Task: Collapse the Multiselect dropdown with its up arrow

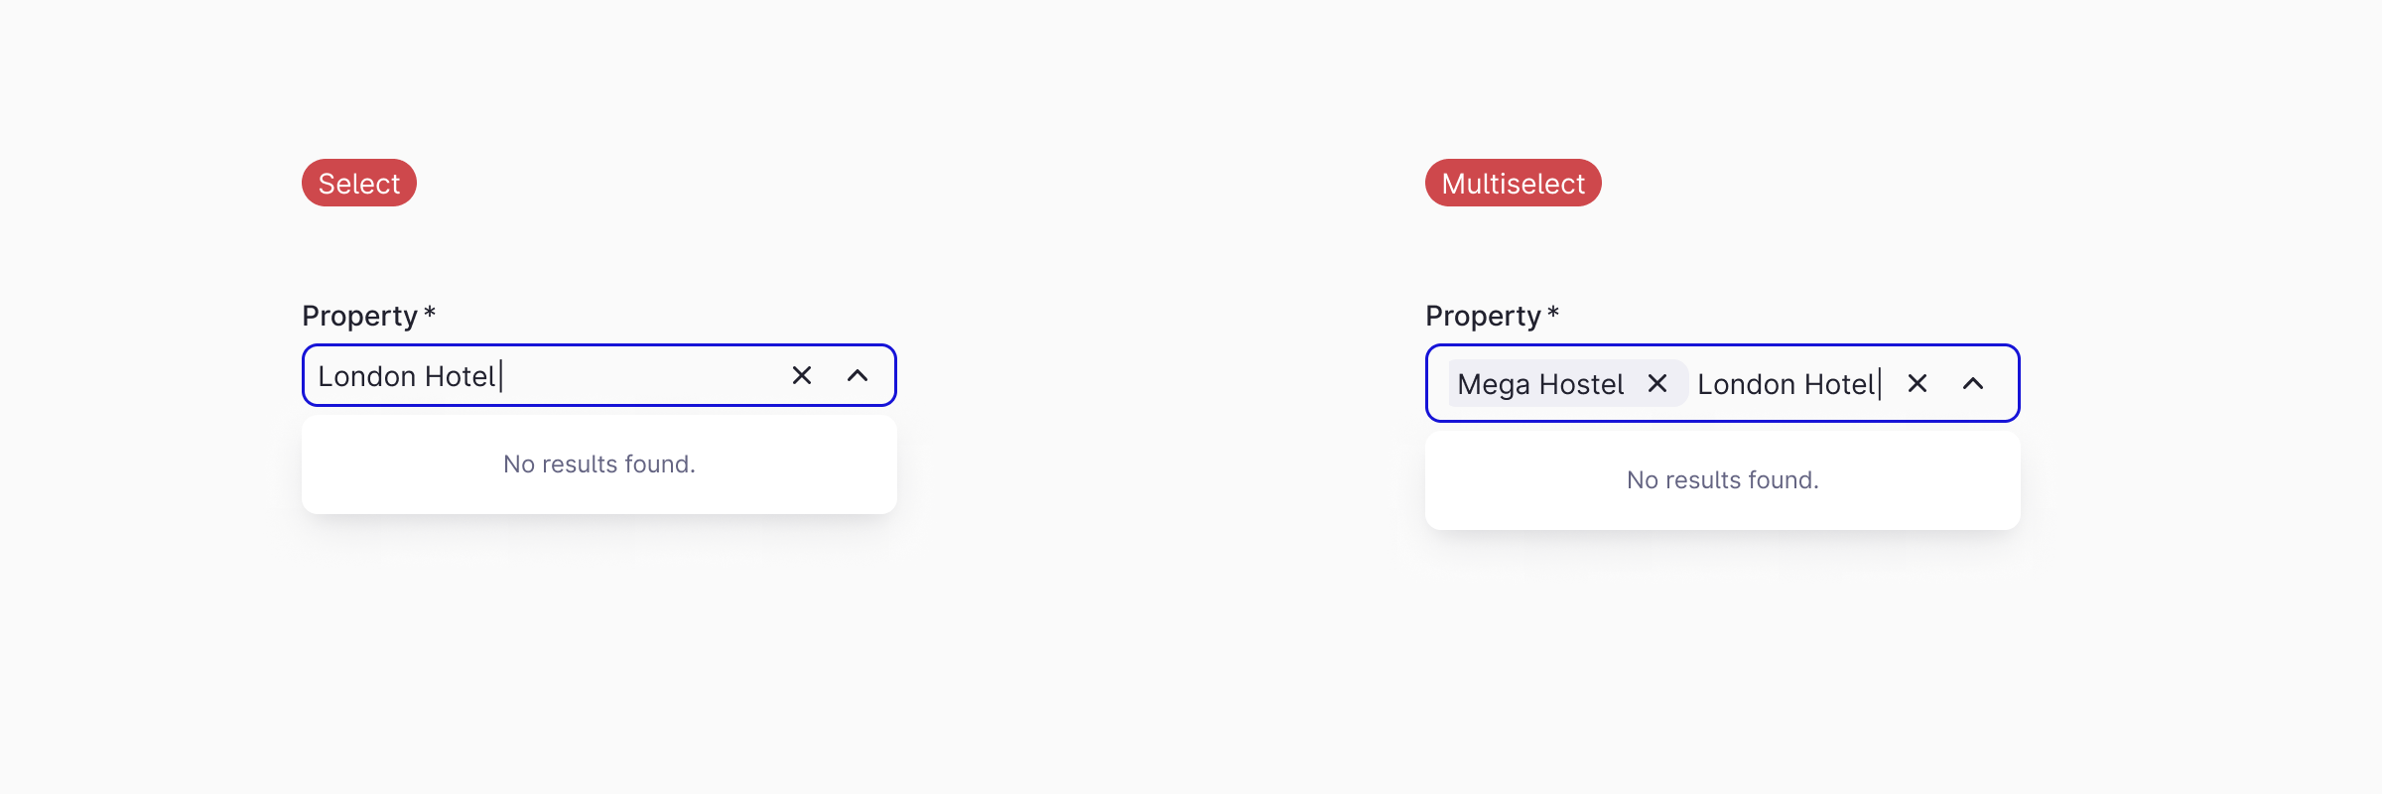Action: [x=1974, y=383]
